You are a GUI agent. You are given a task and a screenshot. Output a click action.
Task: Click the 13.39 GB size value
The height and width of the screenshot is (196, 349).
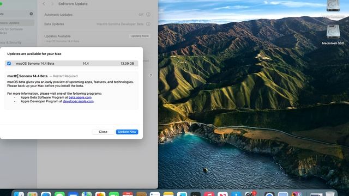coord(127,64)
